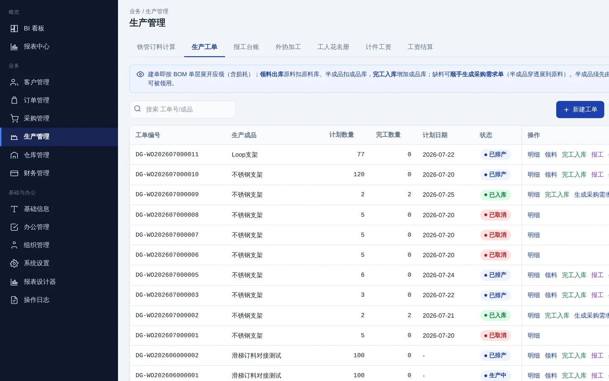Click the 工单编号 column header
Screen dimensions: 609x381
coord(148,135)
